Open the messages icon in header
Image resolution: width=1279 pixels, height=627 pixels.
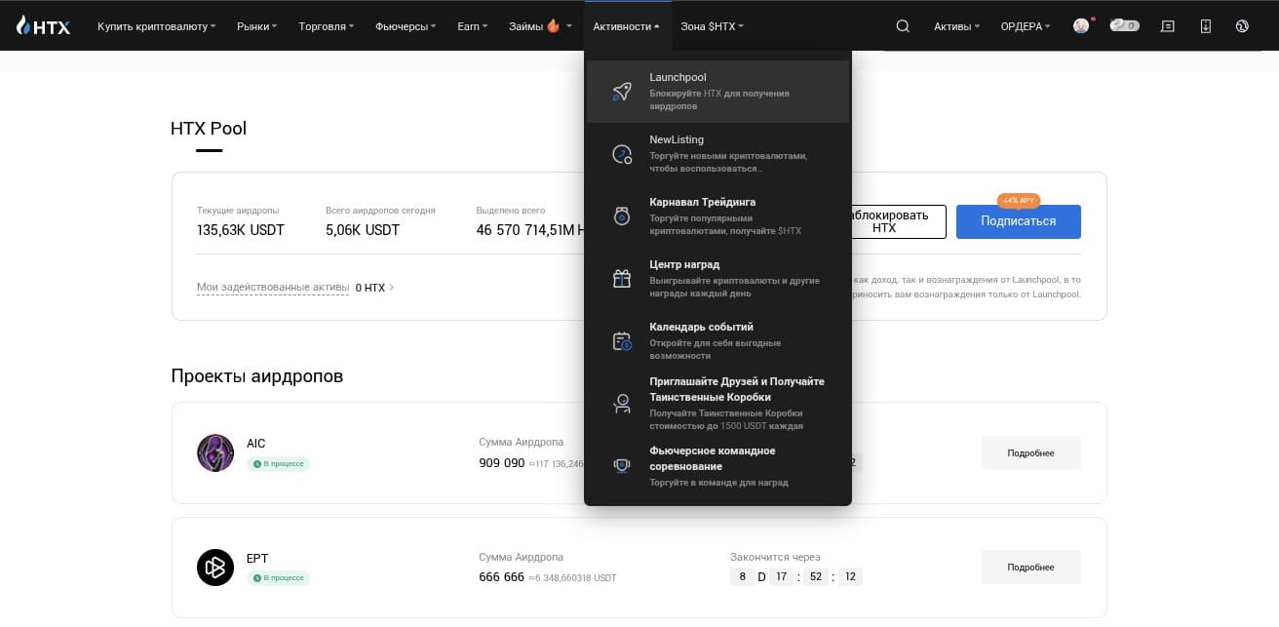click(1168, 26)
